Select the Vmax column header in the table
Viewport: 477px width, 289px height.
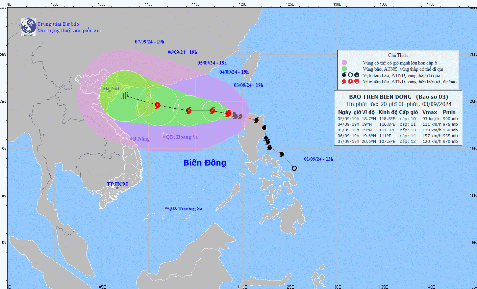pyautogui.click(x=429, y=112)
